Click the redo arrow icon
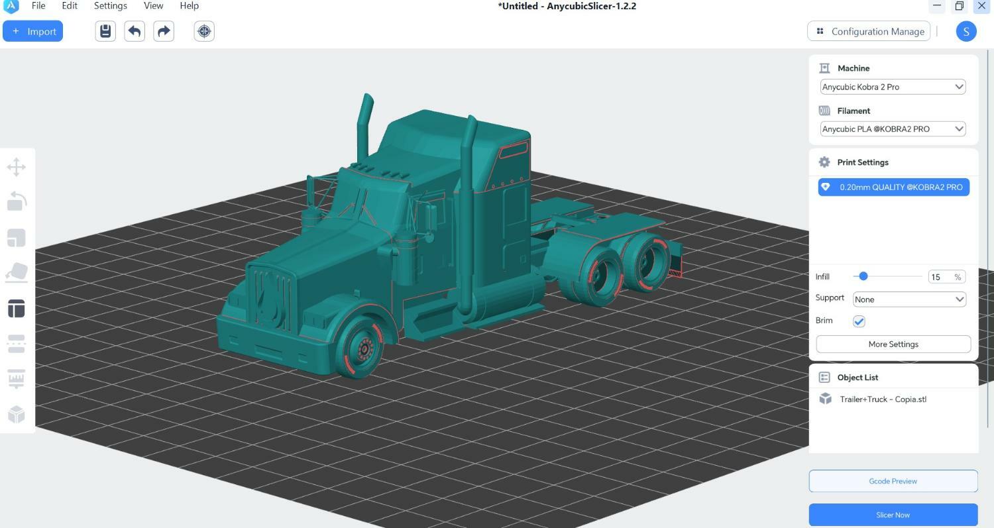This screenshot has width=994, height=528. [164, 31]
